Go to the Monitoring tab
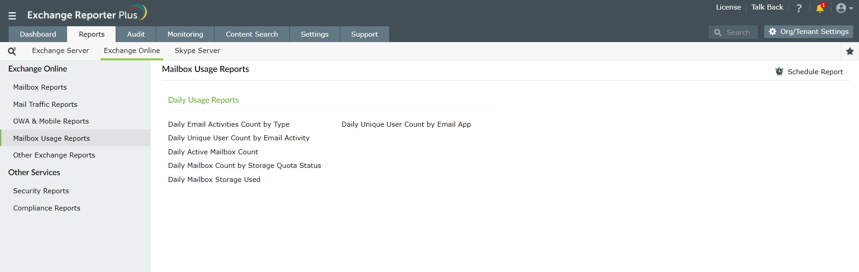 185,34
